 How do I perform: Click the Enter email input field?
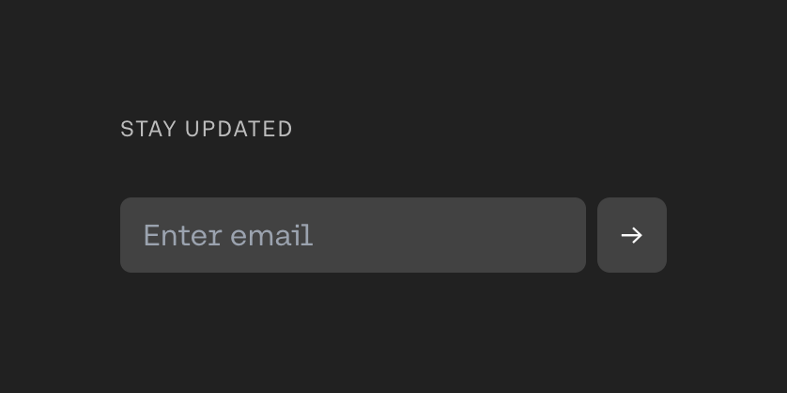[352, 235]
